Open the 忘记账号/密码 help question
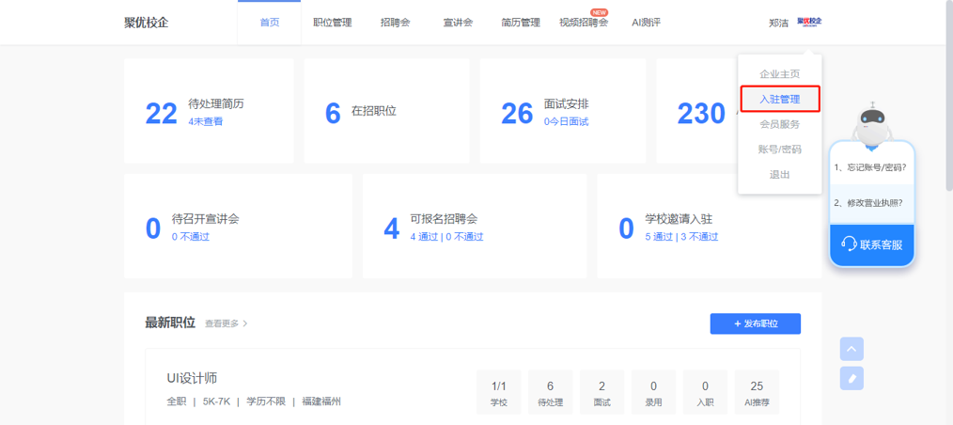This screenshot has width=953, height=425. click(x=870, y=167)
